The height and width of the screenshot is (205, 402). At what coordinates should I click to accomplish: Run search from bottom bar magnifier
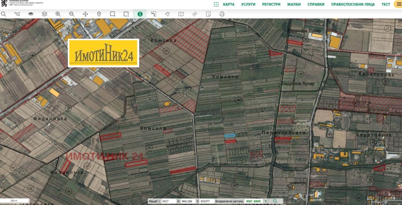click(275, 201)
